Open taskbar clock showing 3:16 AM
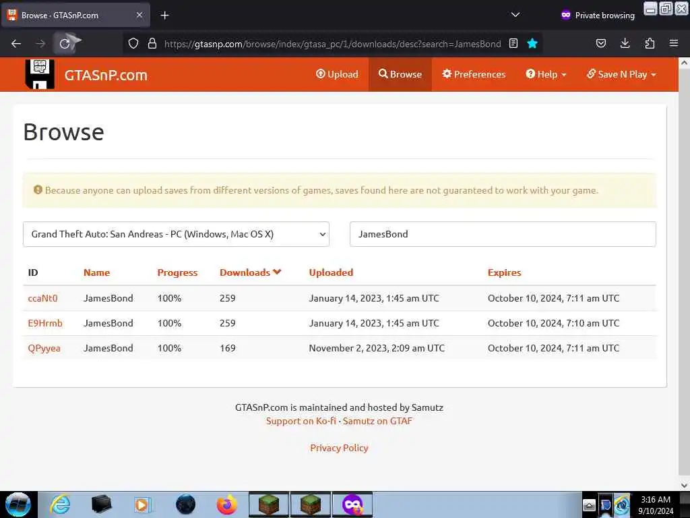The width and height of the screenshot is (690, 518). click(x=656, y=505)
